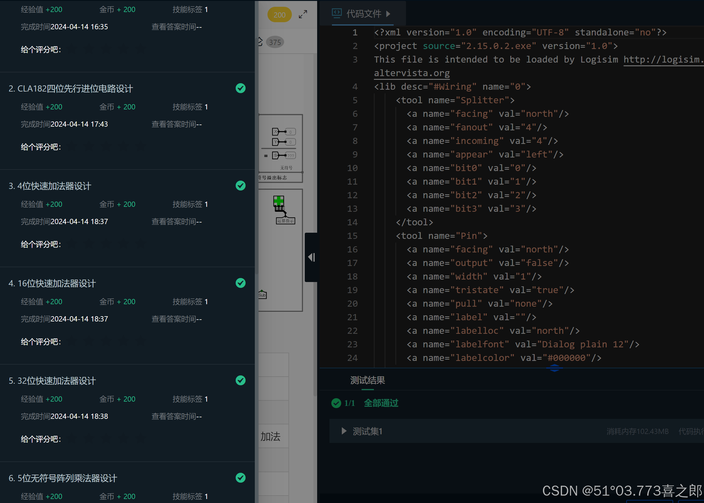Click completed checkmark for CLA182 task

point(240,88)
